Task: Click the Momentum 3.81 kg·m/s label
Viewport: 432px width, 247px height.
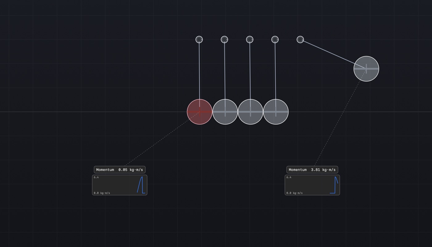Action: pos(312,170)
